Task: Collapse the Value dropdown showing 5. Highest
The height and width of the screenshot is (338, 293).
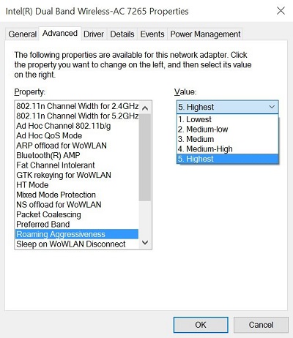Action: [x=227, y=107]
